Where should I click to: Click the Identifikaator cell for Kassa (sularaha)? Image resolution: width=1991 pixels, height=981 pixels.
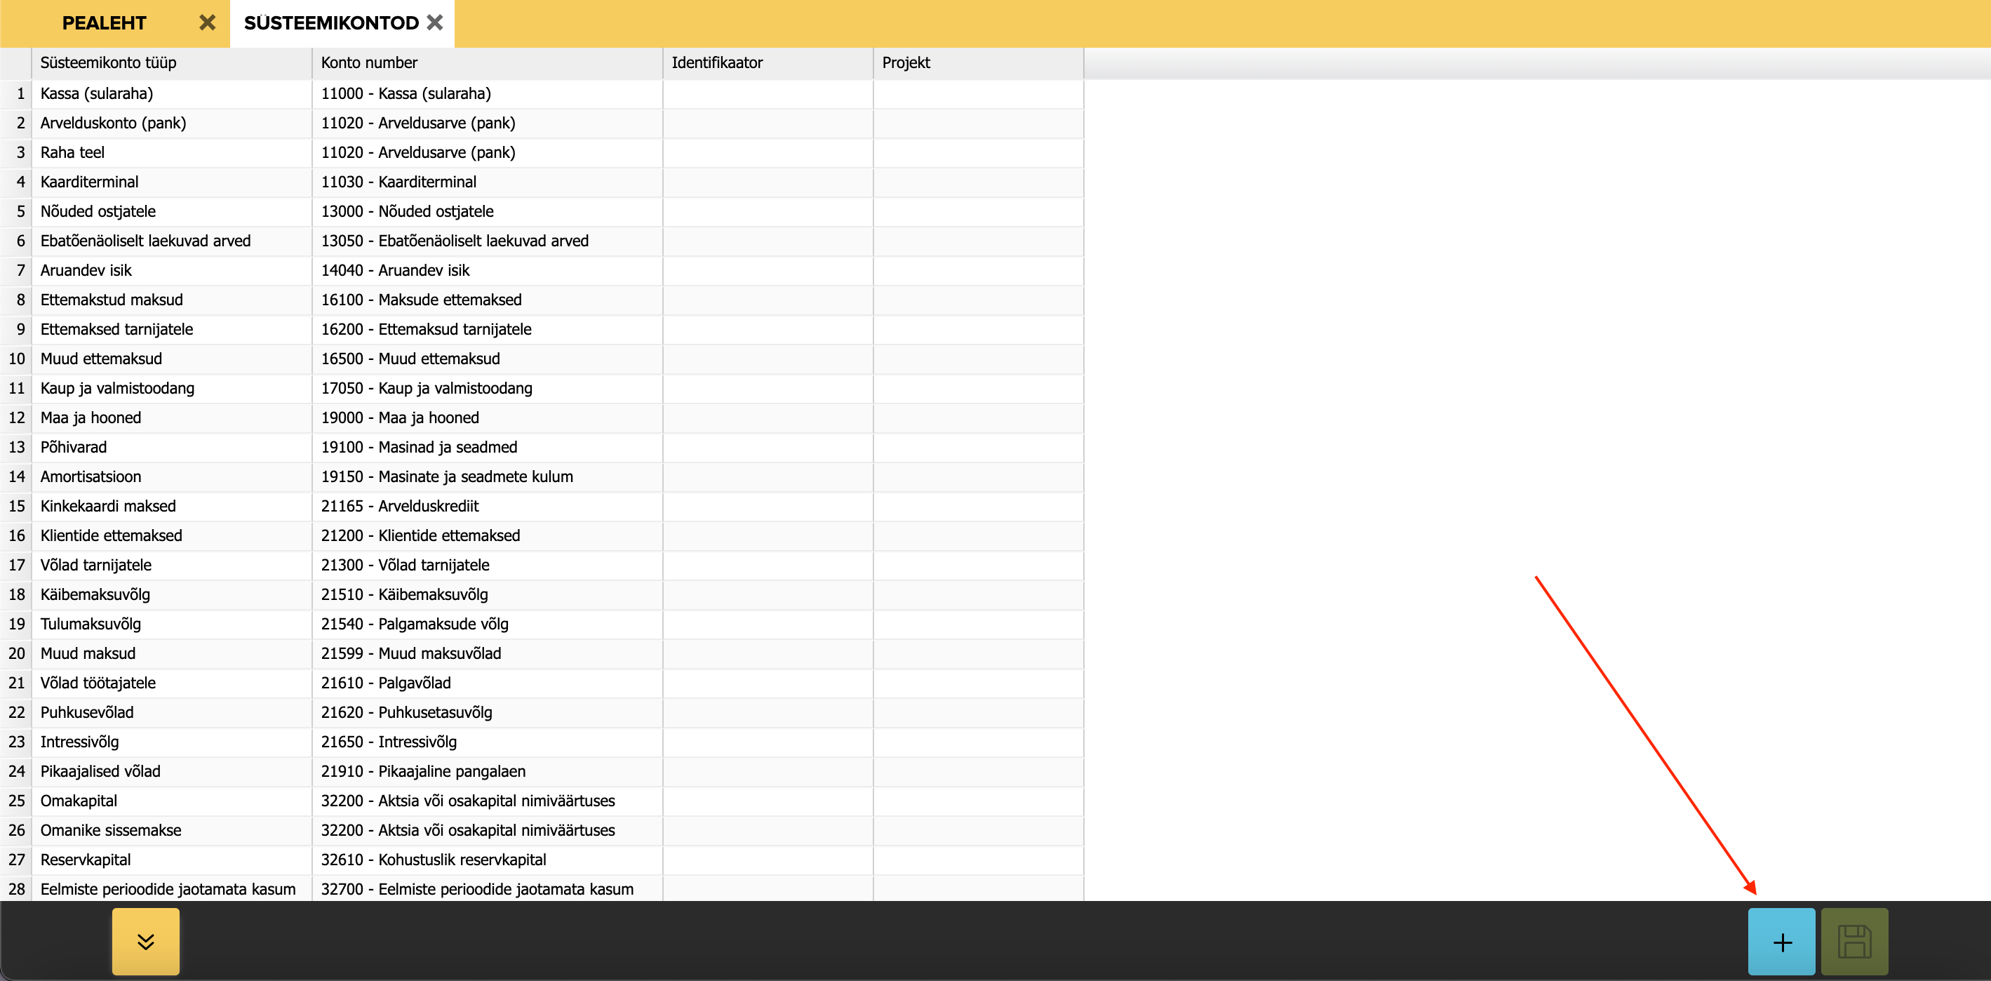(x=767, y=93)
